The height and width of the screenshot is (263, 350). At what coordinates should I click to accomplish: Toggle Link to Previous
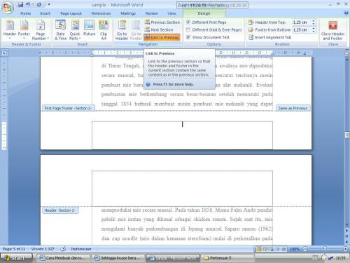(x=162, y=37)
